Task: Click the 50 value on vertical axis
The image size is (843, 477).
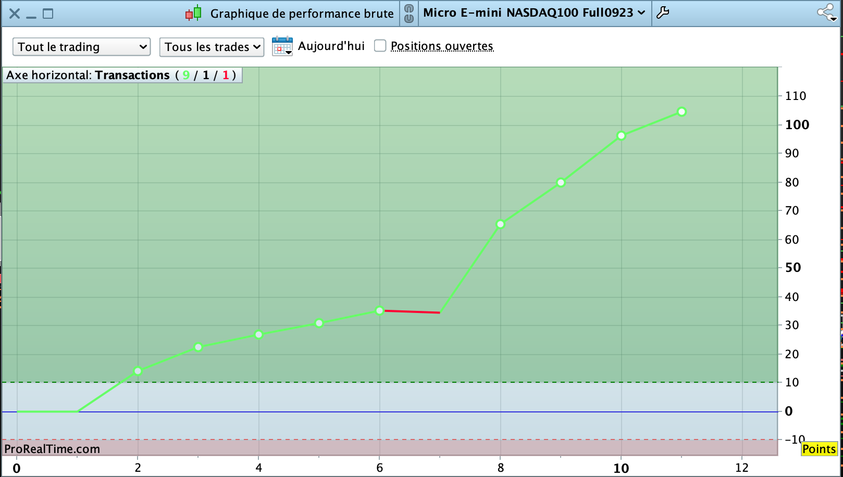Action: [x=793, y=268]
